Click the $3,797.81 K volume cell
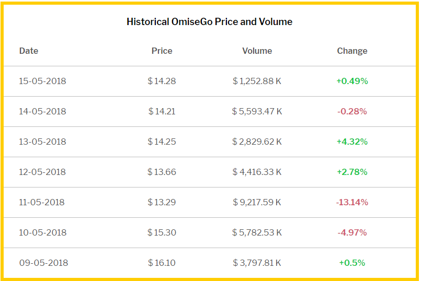Screen dimensions: 421x281 tap(257, 263)
